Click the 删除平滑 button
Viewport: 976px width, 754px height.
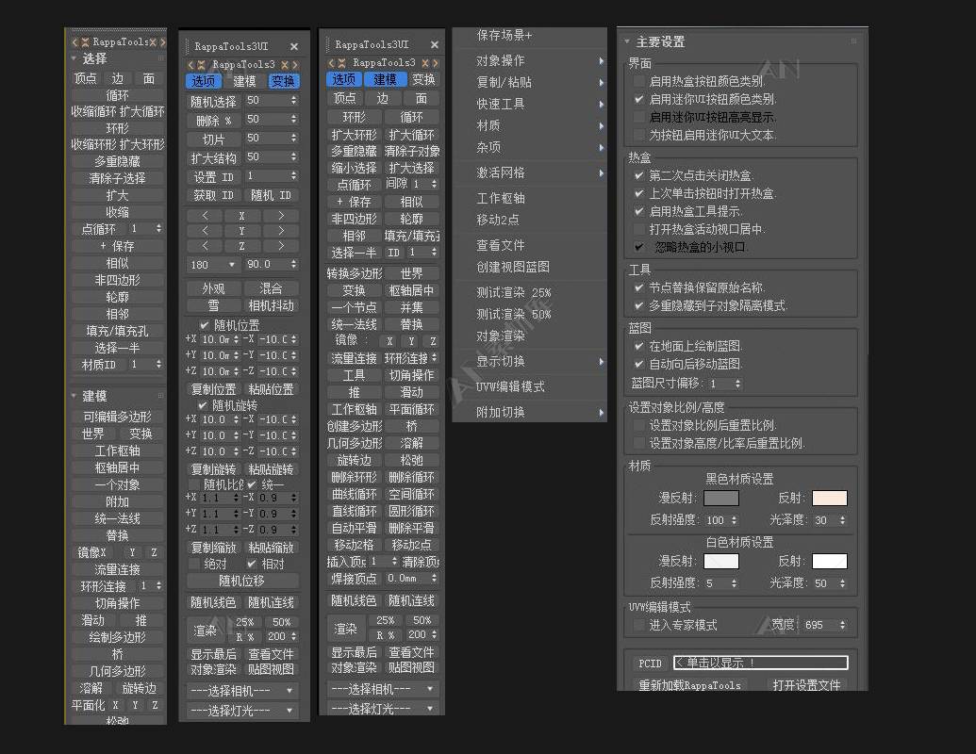coord(411,528)
